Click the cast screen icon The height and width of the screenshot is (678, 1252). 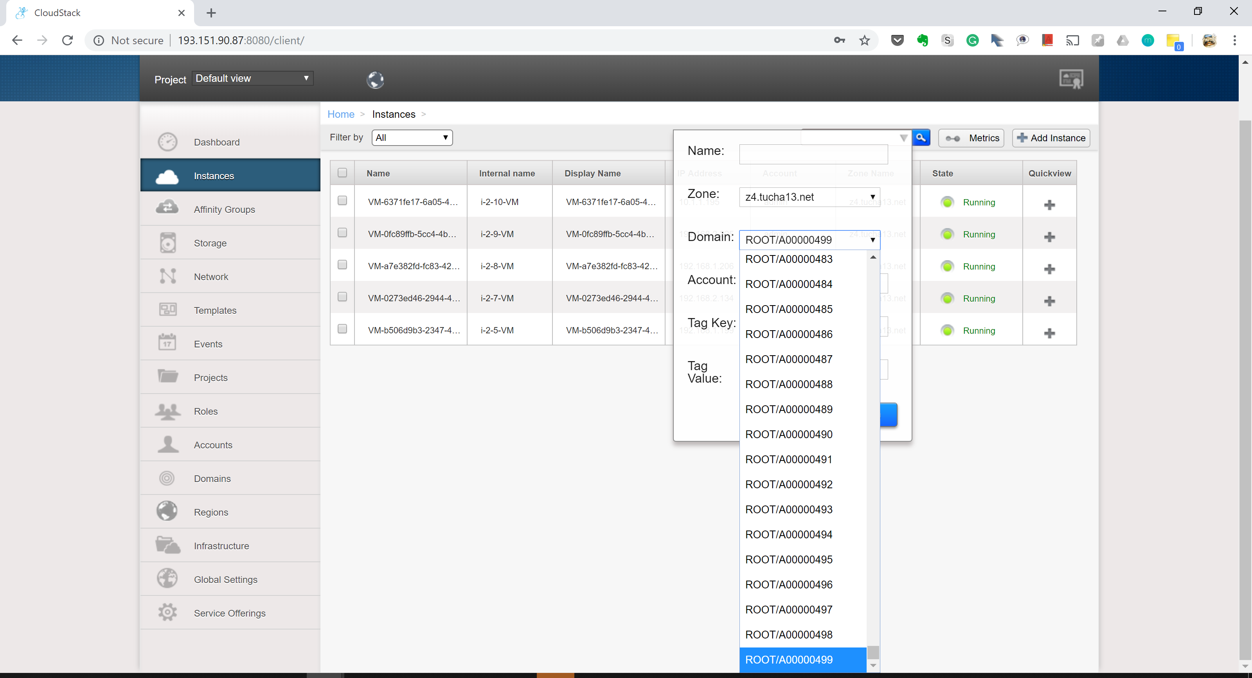coord(1072,40)
